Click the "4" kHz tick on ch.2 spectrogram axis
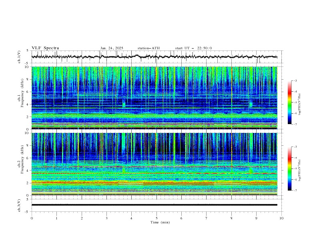The height and width of the screenshot is (245, 317). point(28,171)
